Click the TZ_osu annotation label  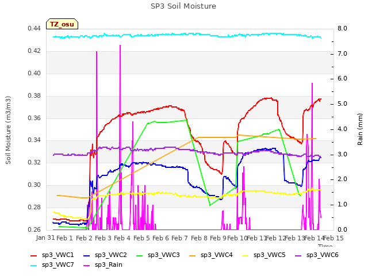coord(62,24)
